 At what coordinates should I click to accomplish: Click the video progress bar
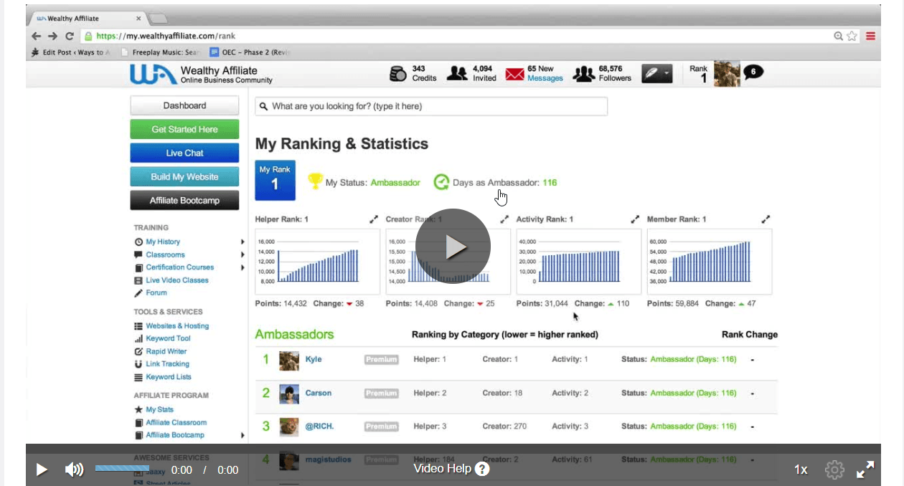pos(122,468)
